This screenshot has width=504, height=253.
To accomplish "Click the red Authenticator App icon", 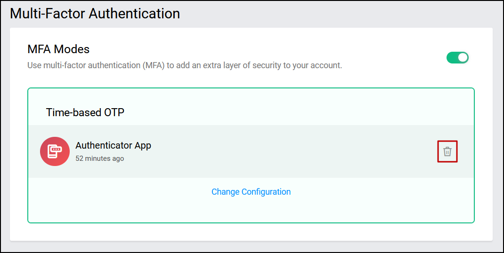I will (x=55, y=151).
